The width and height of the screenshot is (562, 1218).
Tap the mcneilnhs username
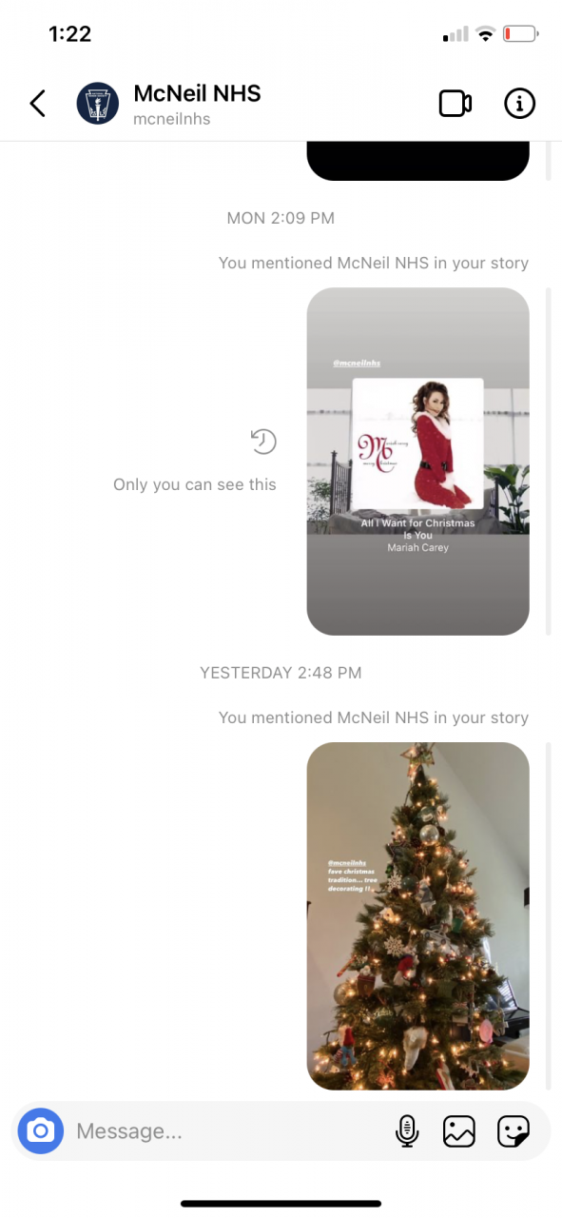pyautogui.click(x=172, y=119)
